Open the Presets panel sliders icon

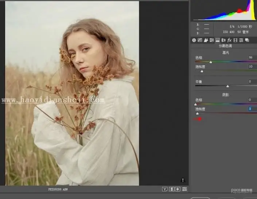241,40
